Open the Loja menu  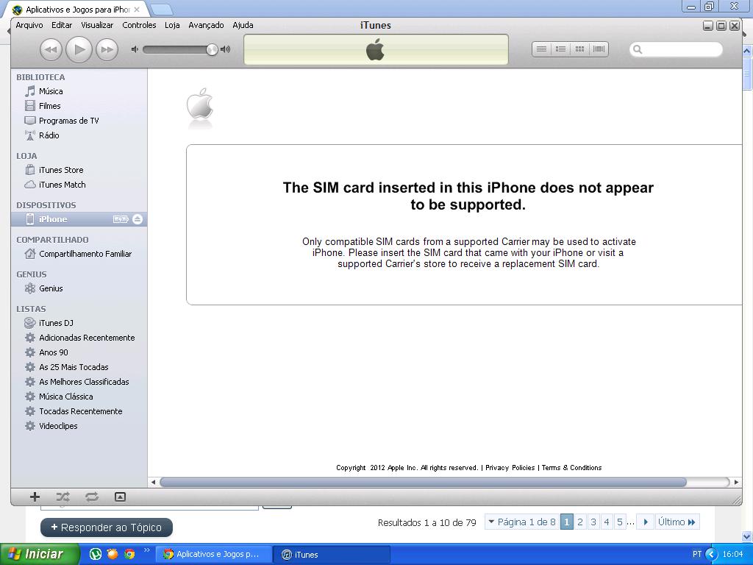pyautogui.click(x=172, y=25)
